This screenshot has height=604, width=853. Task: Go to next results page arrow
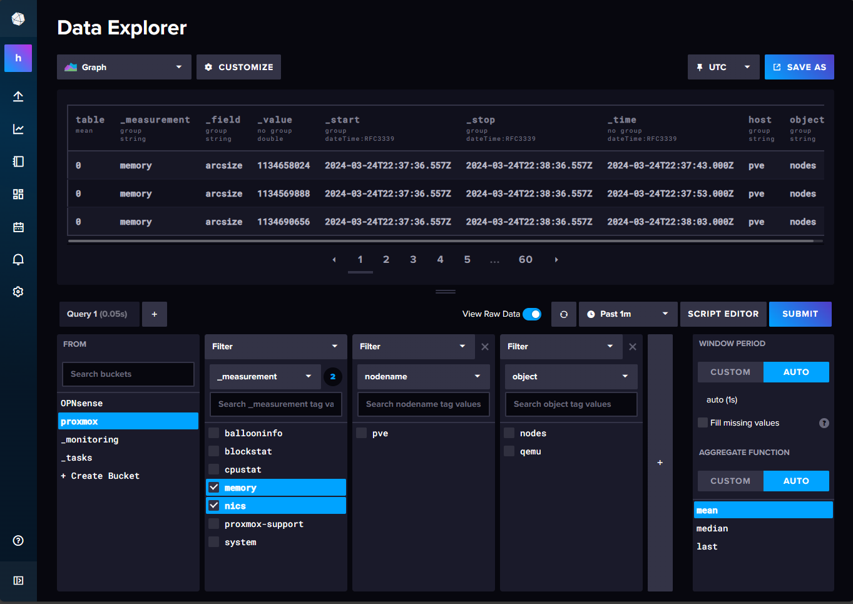(x=556, y=260)
